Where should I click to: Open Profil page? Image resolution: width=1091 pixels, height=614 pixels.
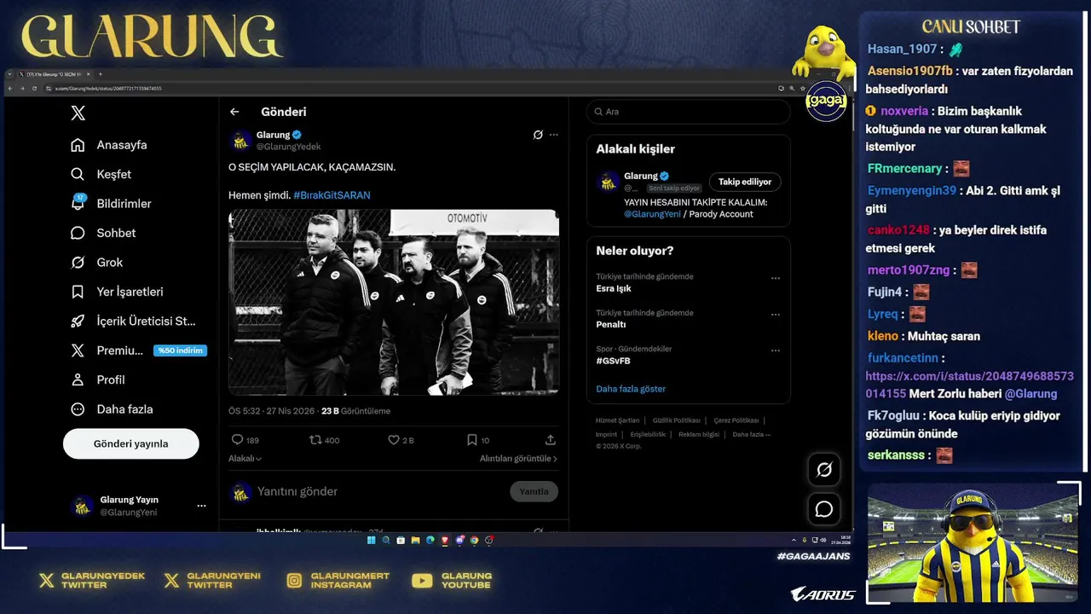coord(97,379)
